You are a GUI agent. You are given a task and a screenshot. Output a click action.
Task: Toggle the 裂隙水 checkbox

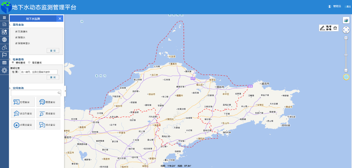click(17, 37)
